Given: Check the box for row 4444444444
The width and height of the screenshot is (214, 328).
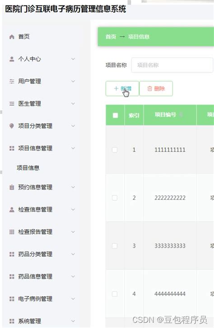Looking at the screenshot, I should (x=115, y=294).
